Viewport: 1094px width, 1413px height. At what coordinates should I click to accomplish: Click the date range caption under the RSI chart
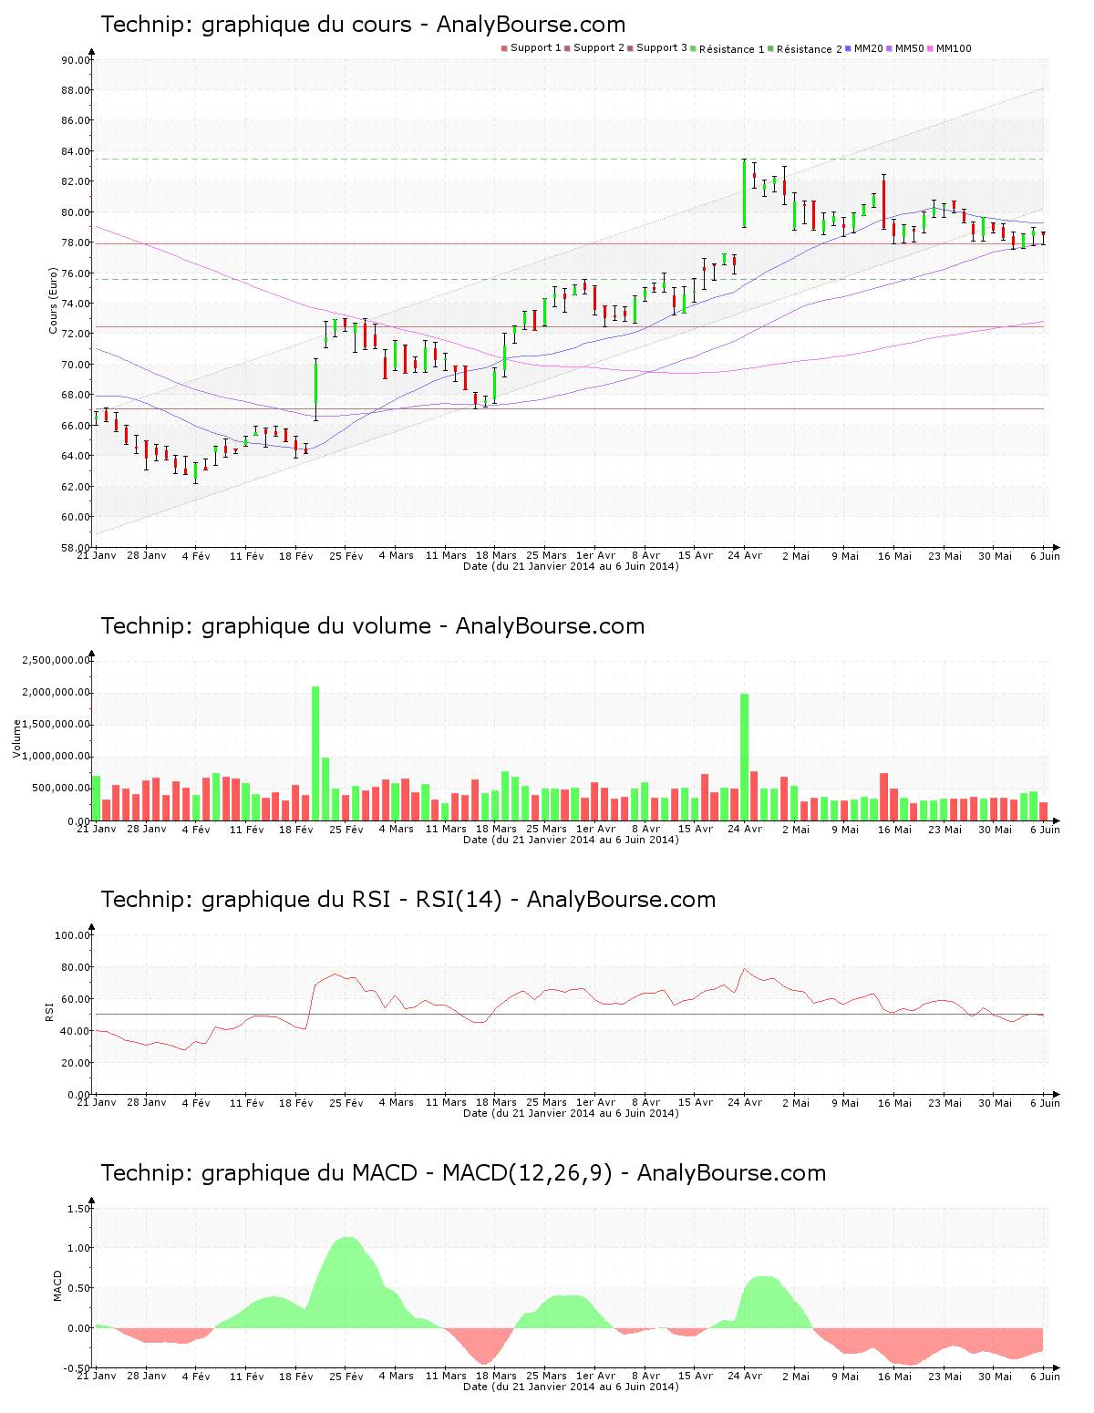[571, 1113]
